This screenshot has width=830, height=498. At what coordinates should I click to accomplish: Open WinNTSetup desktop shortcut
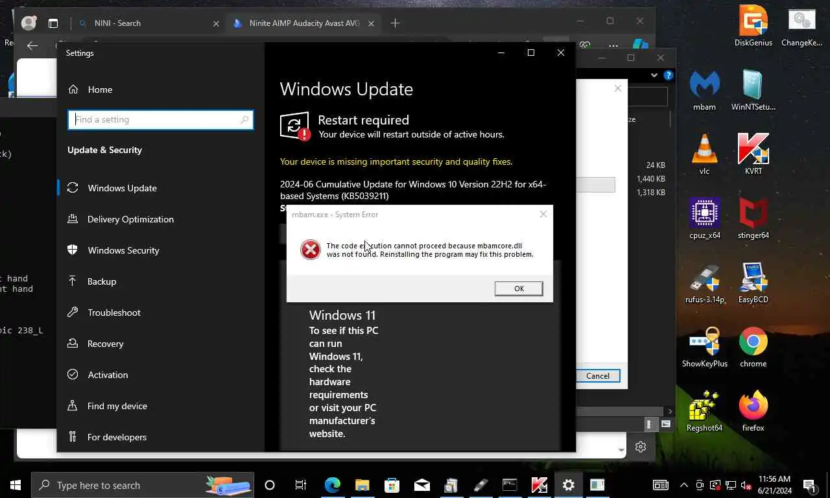click(x=753, y=90)
